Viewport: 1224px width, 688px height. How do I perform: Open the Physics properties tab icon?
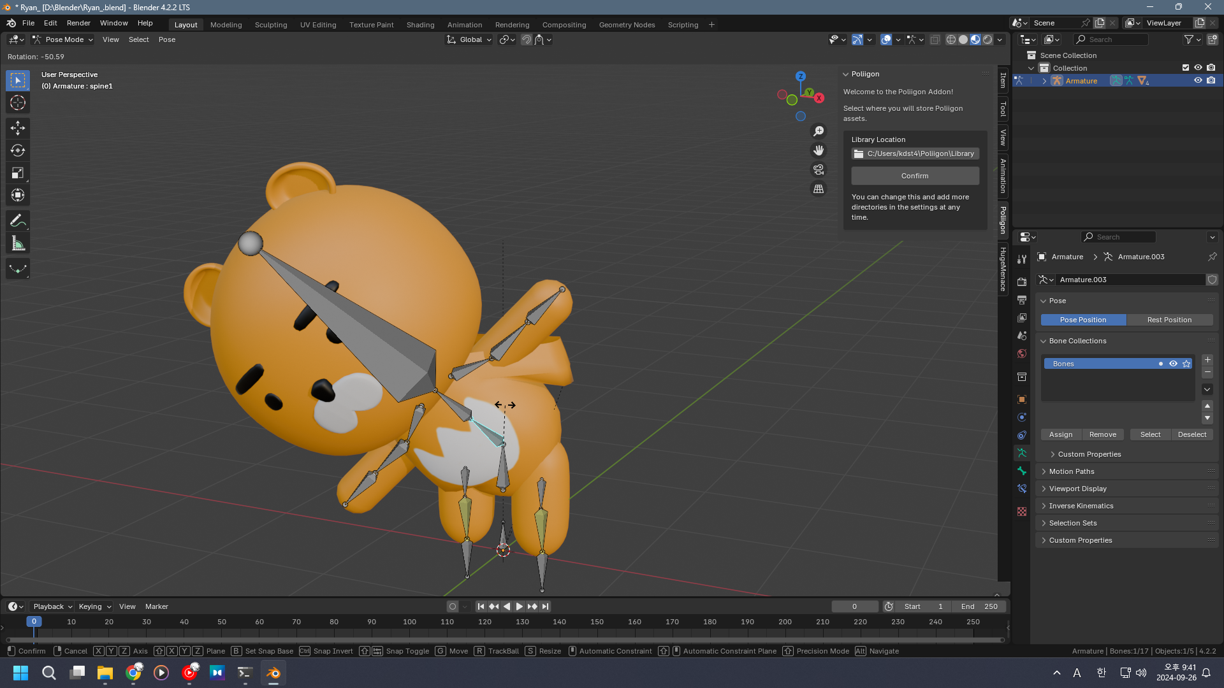coord(1022,417)
